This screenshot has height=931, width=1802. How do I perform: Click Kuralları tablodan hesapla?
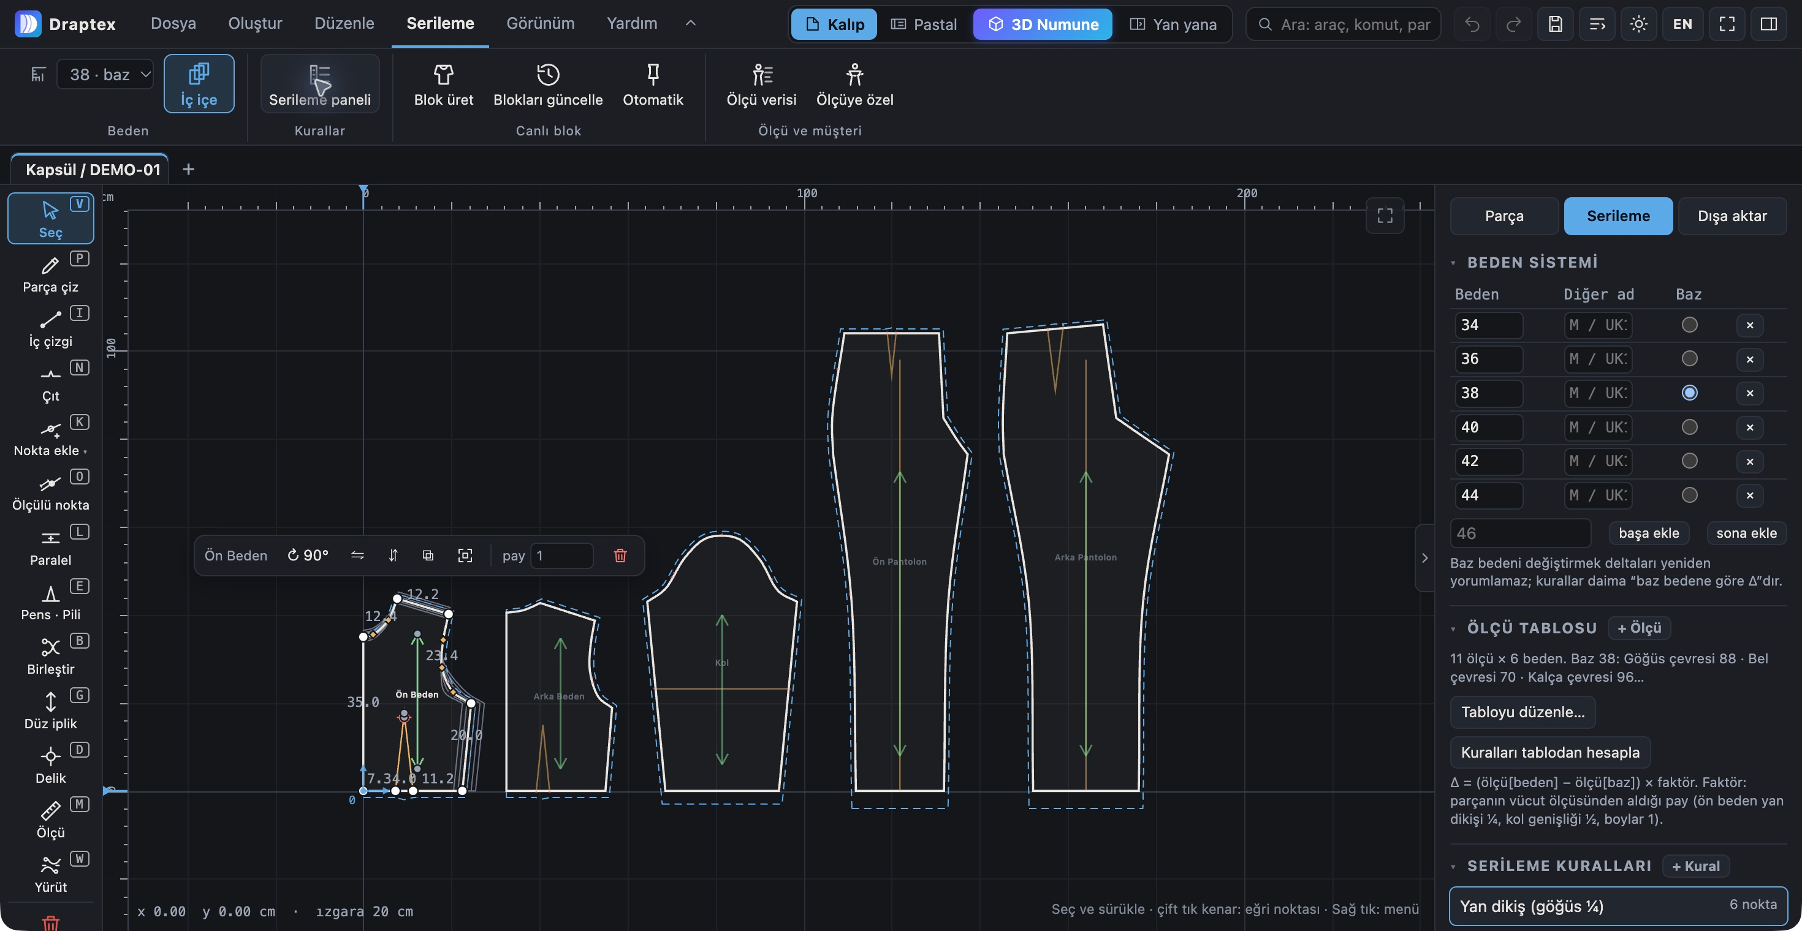(x=1550, y=753)
